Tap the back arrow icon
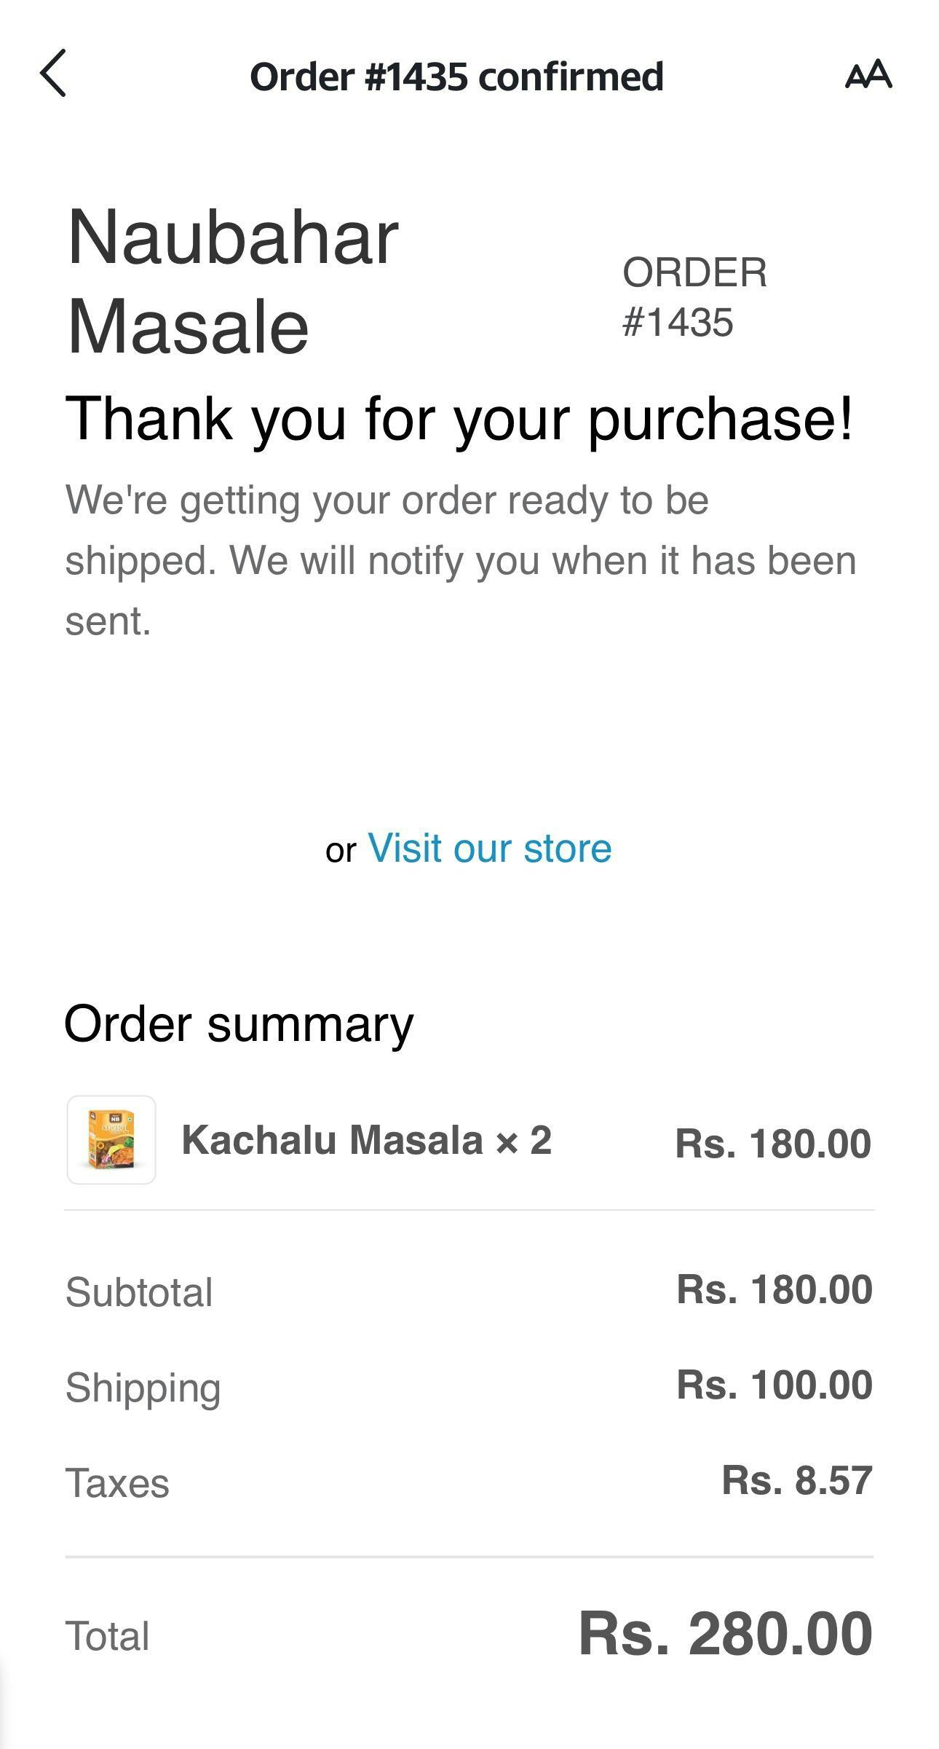Image resolution: width=939 pixels, height=1749 pixels. pyautogui.click(x=53, y=74)
